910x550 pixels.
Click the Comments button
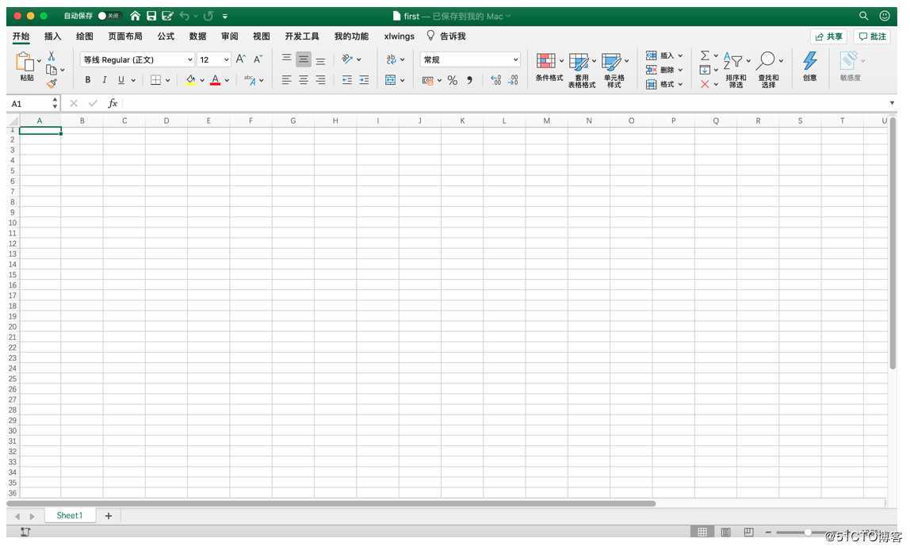pyautogui.click(x=872, y=36)
